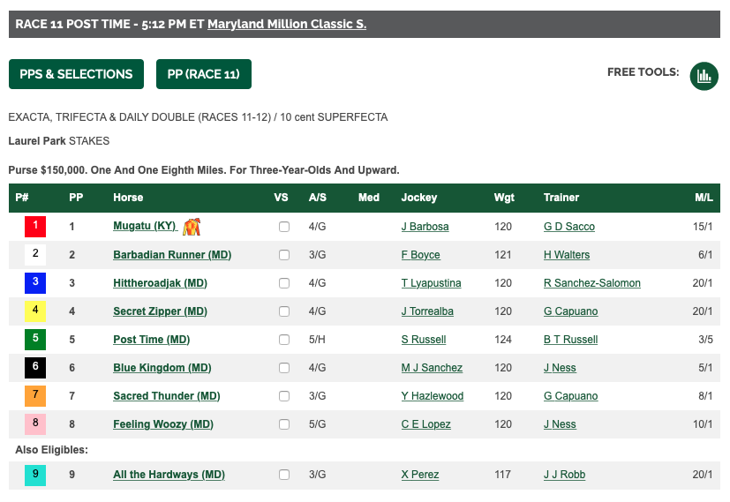Click the yellow number 4 saddle cloth
Viewport: 730px width, 502px height.
pyautogui.click(x=35, y=311)
